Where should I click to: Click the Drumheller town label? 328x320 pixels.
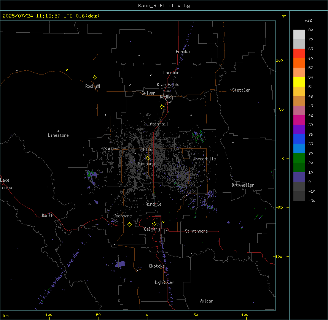pyautogui.click(x=243, y=185)
